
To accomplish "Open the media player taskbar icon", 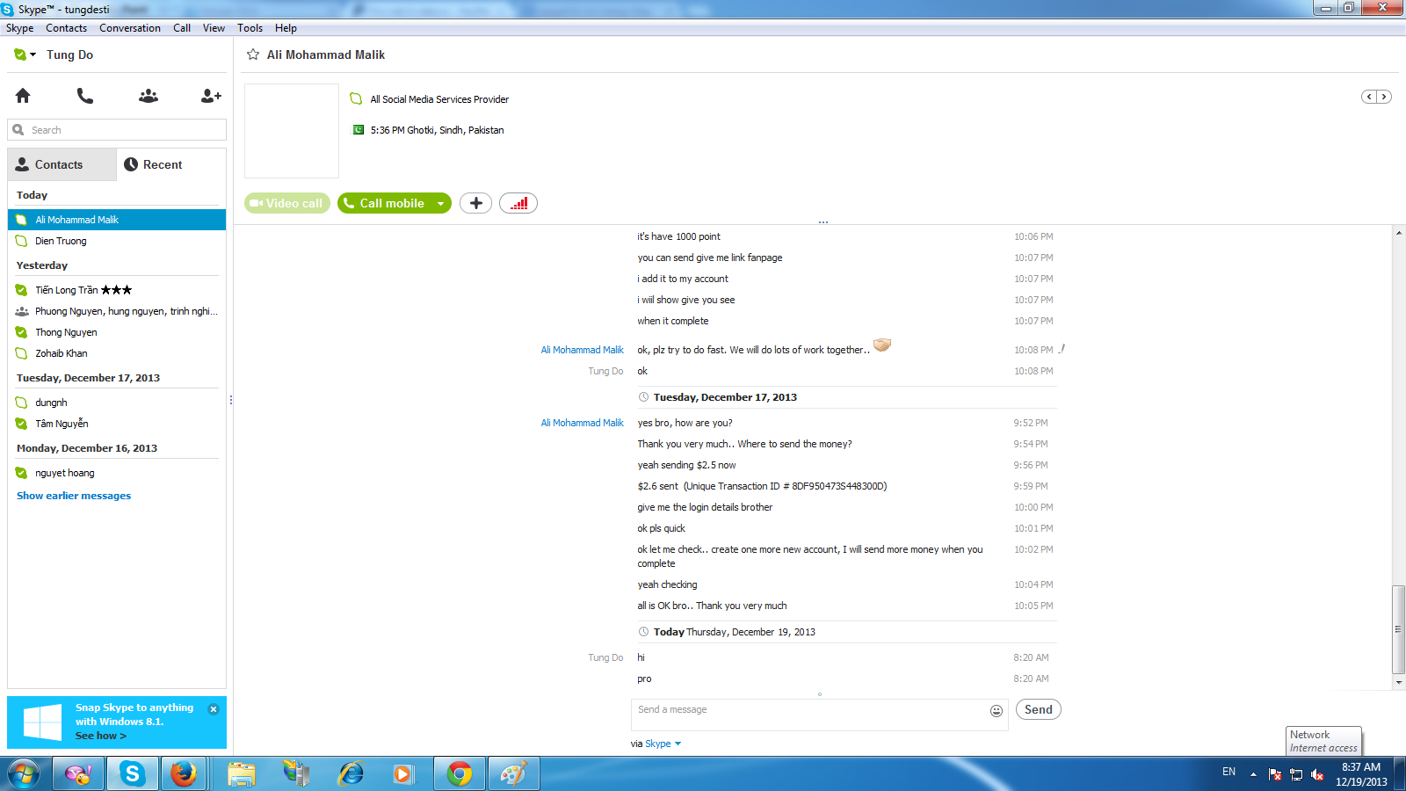I will (402, 774).
